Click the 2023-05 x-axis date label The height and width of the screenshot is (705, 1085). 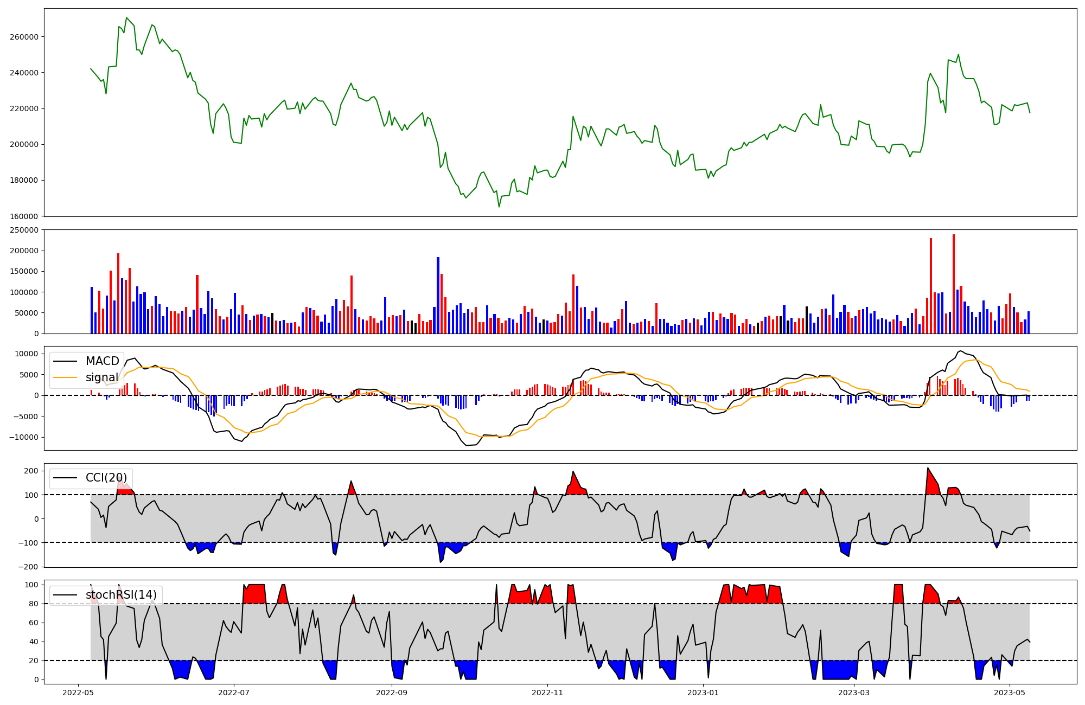tap(1010, 693)
